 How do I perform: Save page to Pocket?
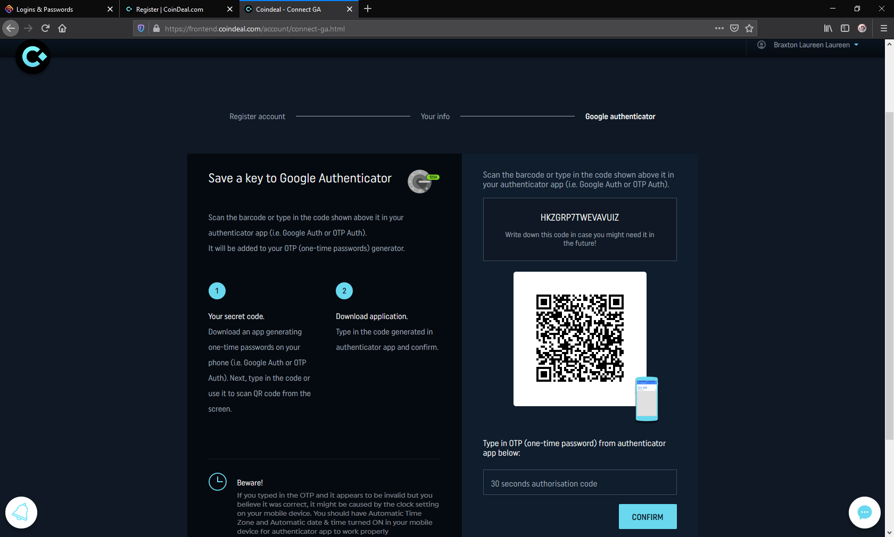(734, 28)
